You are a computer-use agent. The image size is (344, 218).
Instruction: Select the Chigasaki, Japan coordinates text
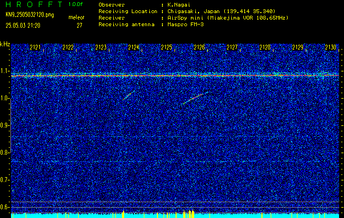(x=221, y=11)
